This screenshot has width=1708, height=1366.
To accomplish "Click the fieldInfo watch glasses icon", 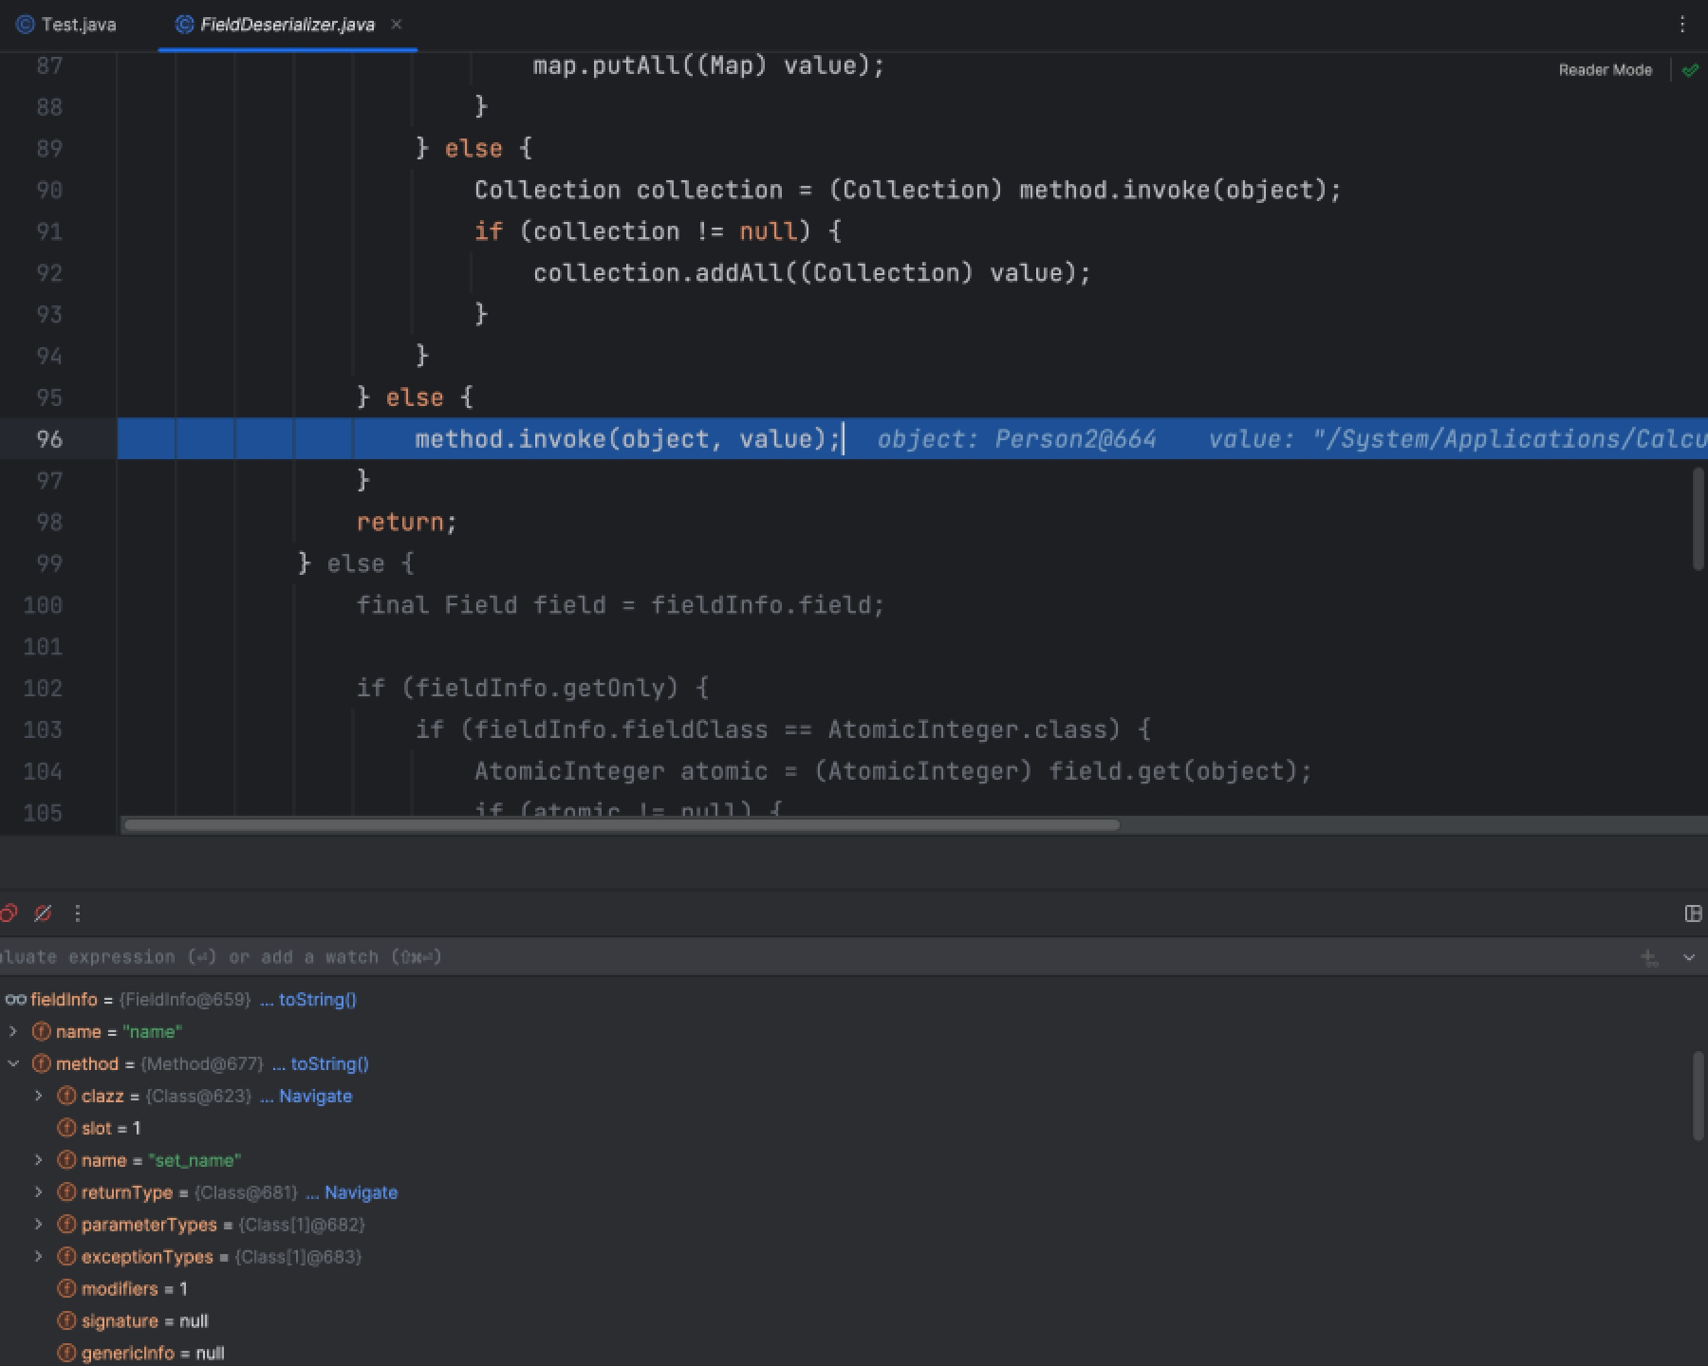I will point(15,1000).
